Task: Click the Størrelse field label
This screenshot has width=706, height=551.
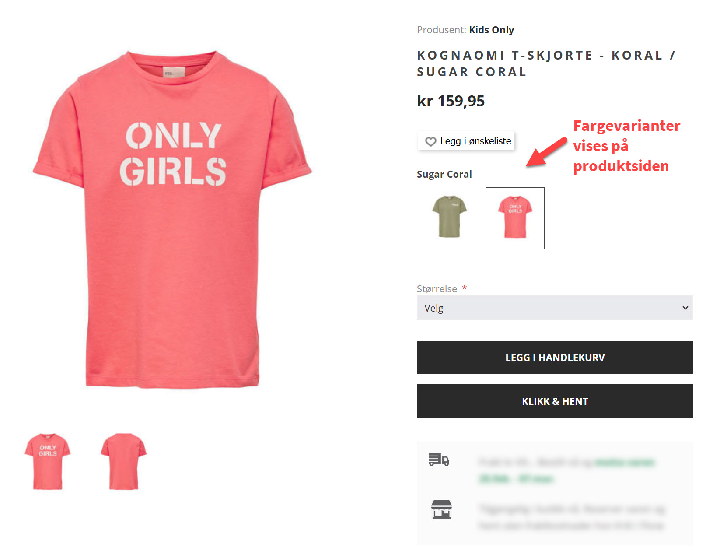Action: (x=437, y=289)
